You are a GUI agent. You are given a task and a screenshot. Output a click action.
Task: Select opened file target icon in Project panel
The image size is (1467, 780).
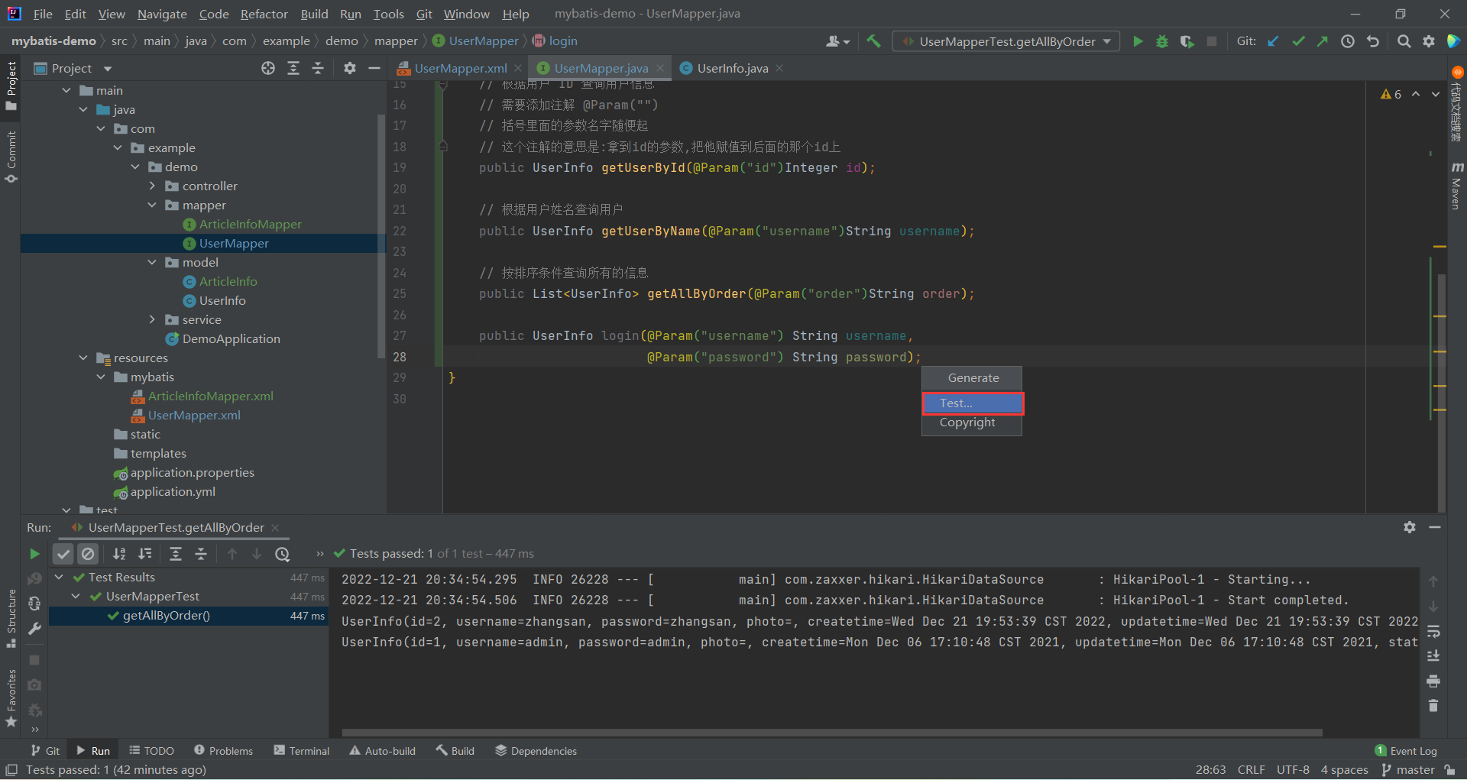click(x=268, y=68)
